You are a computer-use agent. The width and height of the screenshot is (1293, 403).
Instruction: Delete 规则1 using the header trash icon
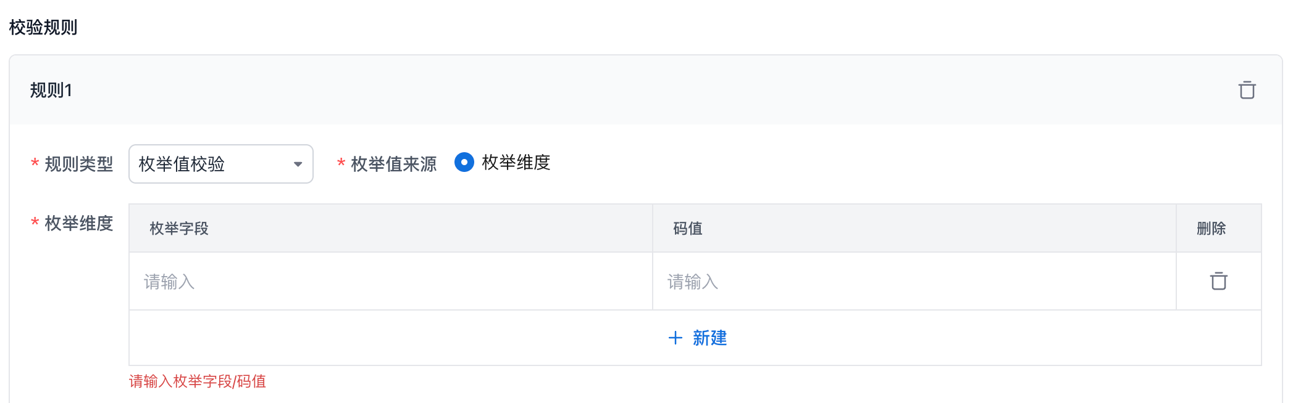(x=1247, y=90)
